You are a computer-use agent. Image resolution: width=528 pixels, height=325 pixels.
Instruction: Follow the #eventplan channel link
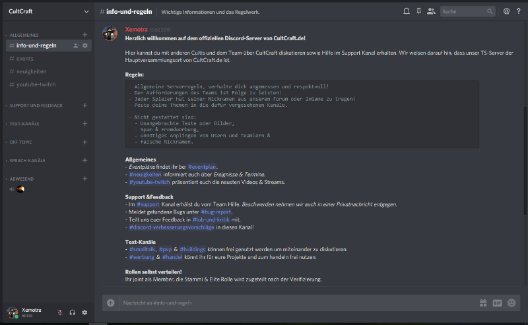[202, 167]
